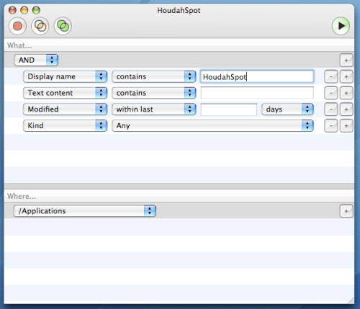Open the AND operator dropdown
This screenshot has width=360, height=309.
(36, 60)
